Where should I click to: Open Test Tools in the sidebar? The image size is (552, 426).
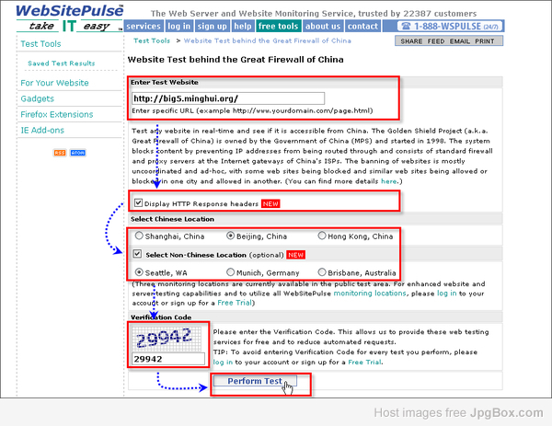click(40, 44)
